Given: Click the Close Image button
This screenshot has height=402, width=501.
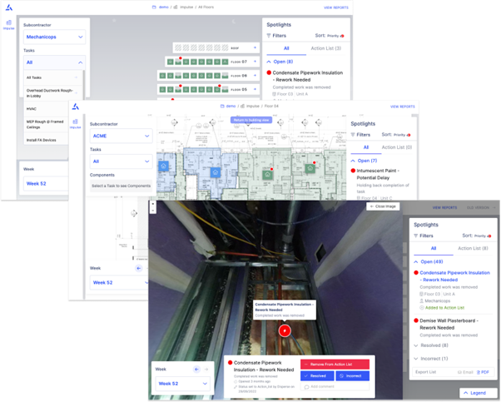Looking at the screenshot, I should point(383,206).
